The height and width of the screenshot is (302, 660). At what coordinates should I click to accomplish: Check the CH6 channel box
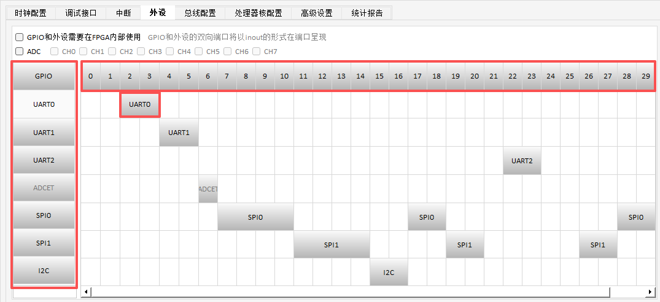(227, 52)
